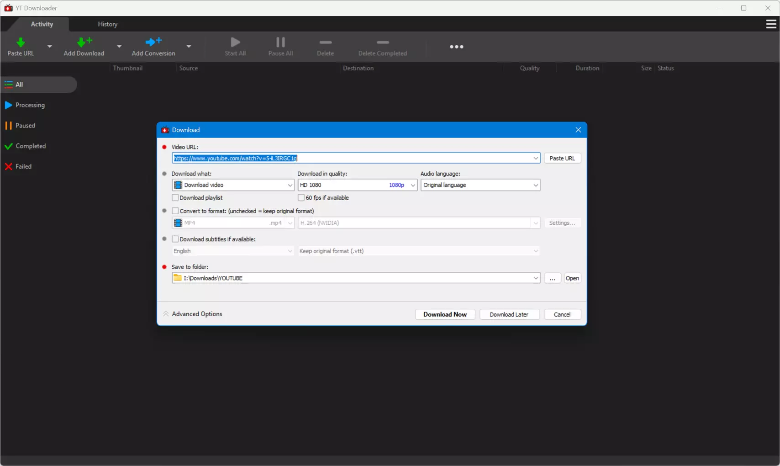Switch to the History tab
The width and height of the screenshot is (780, 466).
click(108, 24)
